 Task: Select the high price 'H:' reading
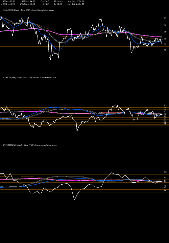[x=58, y=1]
